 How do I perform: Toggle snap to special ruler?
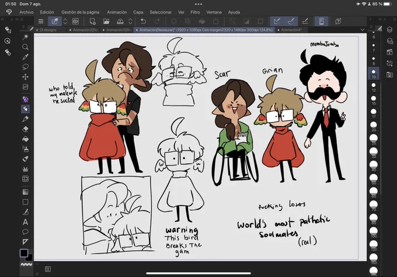point(291,21)
